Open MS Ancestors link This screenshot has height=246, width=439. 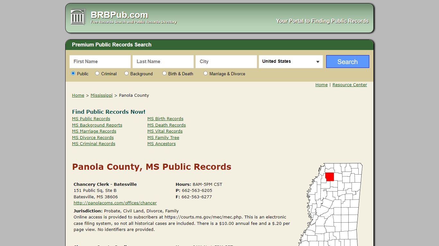(x=162, y=144)
